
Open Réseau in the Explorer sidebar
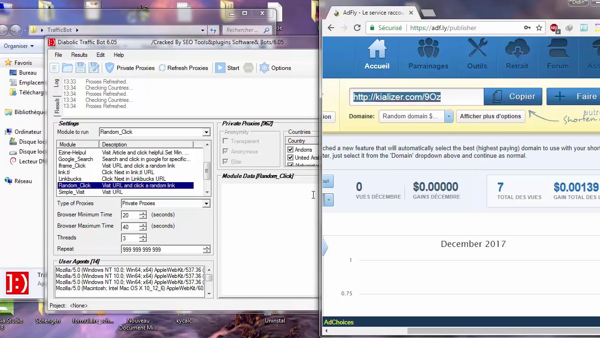[23, 181]
